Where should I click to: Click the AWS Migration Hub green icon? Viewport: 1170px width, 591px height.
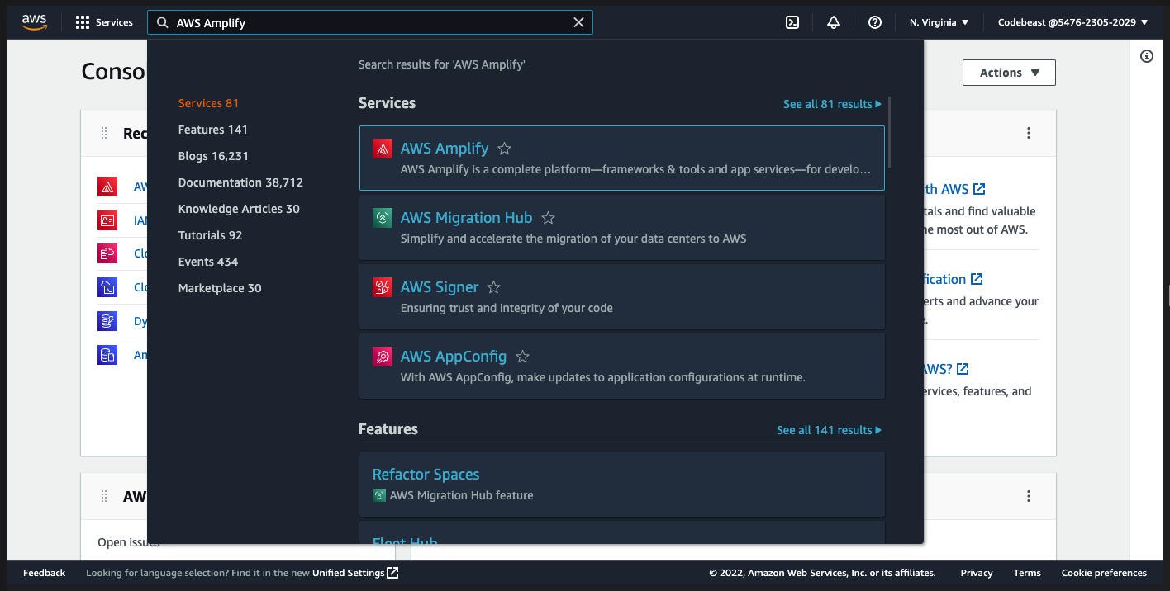coord(382,218)
